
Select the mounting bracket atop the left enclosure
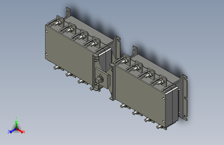click(68, 13)
